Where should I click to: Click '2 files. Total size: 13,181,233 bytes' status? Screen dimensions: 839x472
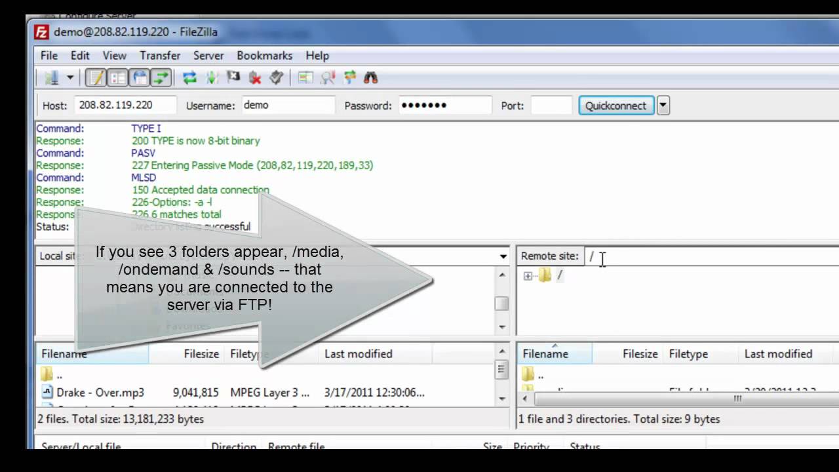(121, 419)
